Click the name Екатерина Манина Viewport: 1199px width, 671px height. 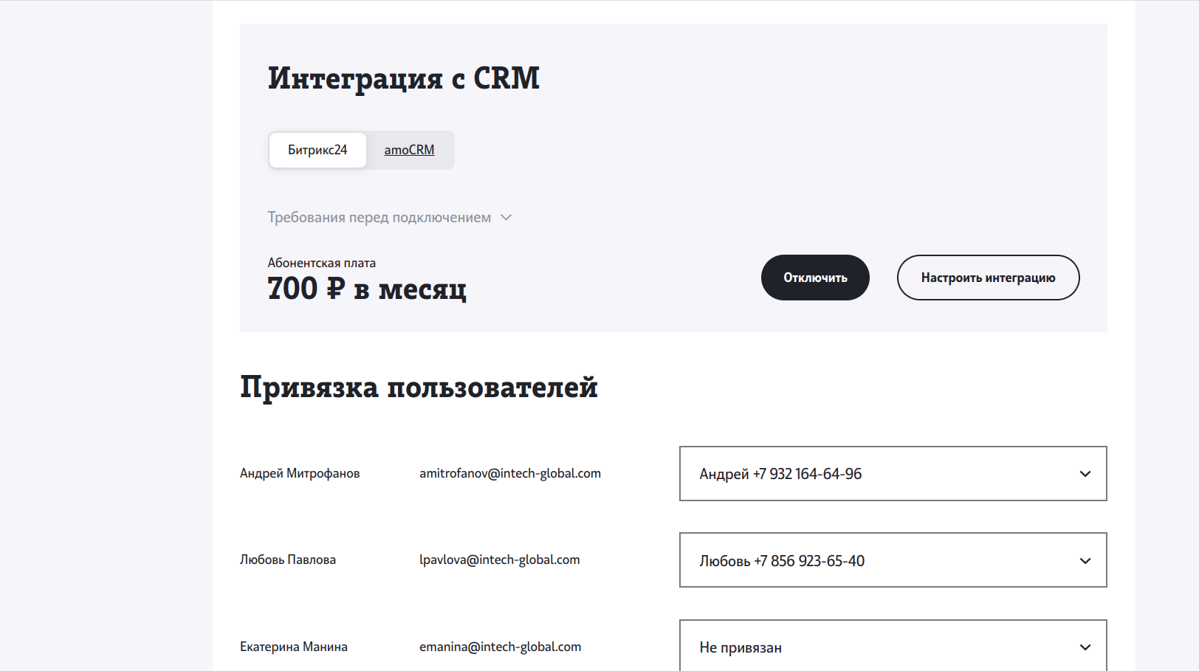tap(294, 647)
